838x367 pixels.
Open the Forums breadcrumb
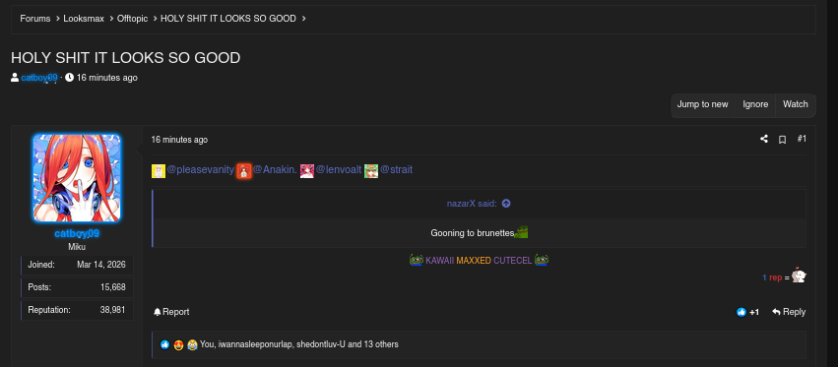pyautogui.click(x=35, y=19)
